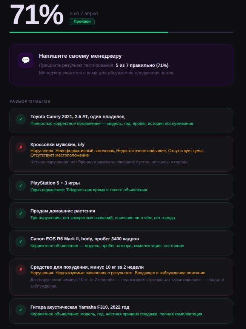
Task: Click the PlayStation 5 + 3 игры title
Action: click(55, 183)
